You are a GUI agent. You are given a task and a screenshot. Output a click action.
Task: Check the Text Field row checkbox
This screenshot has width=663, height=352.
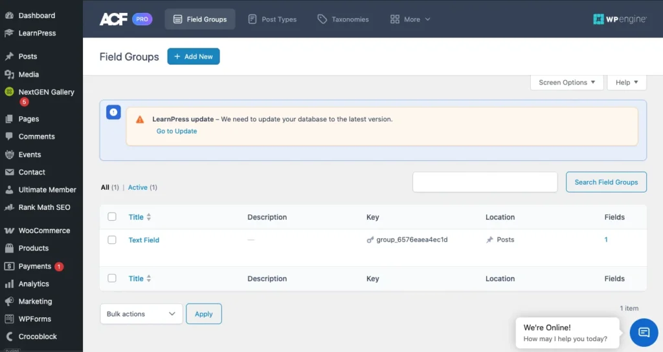[x=112, y=240]
